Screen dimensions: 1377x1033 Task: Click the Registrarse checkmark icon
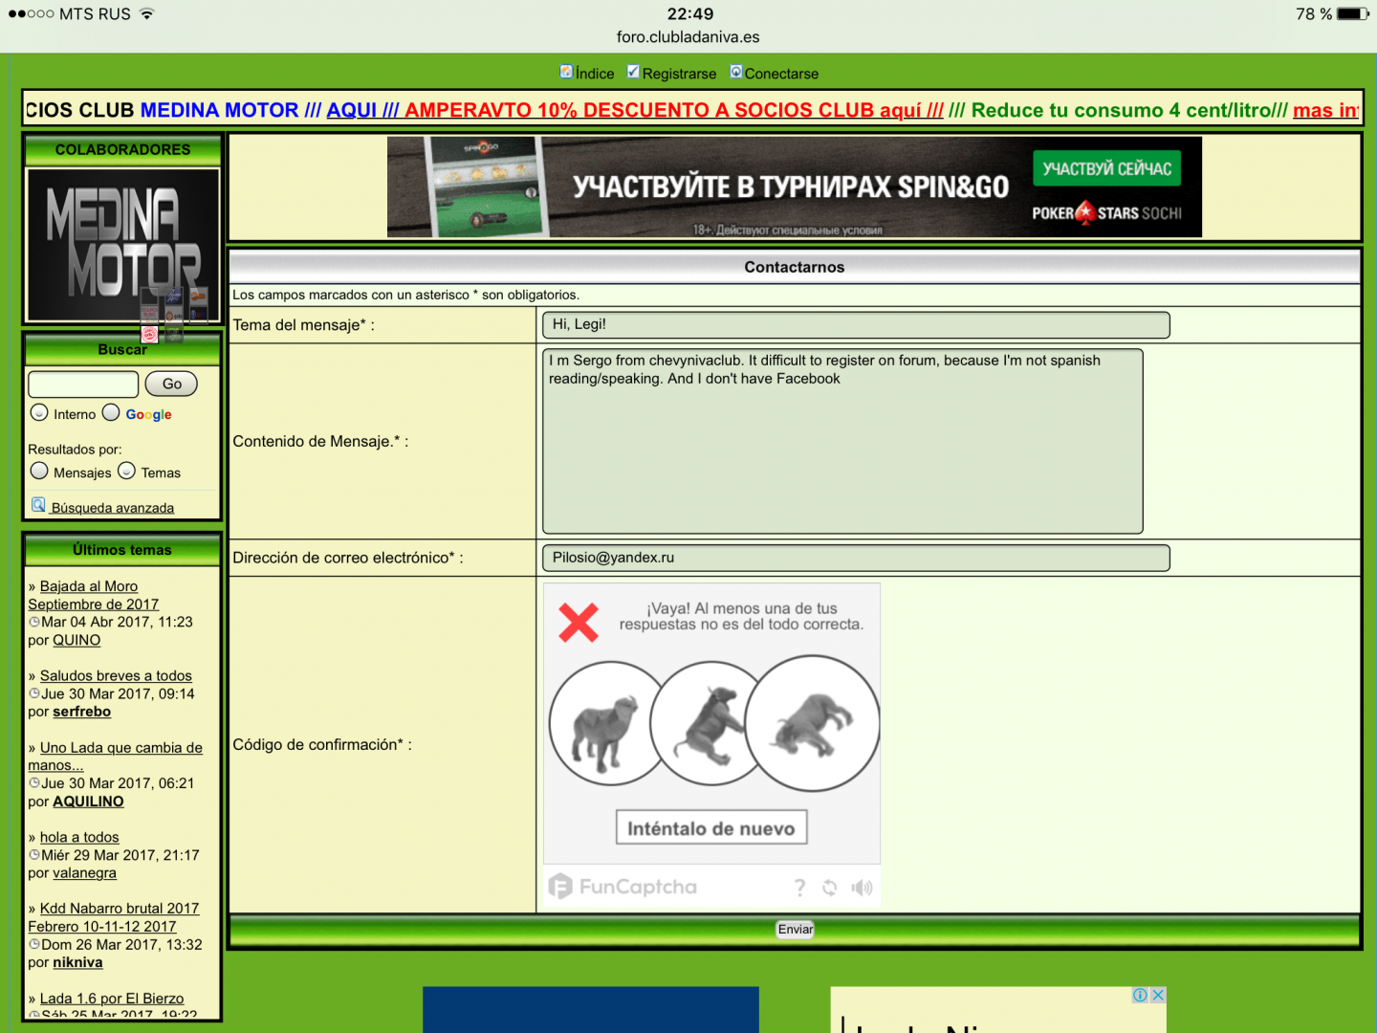pos(633,72)
